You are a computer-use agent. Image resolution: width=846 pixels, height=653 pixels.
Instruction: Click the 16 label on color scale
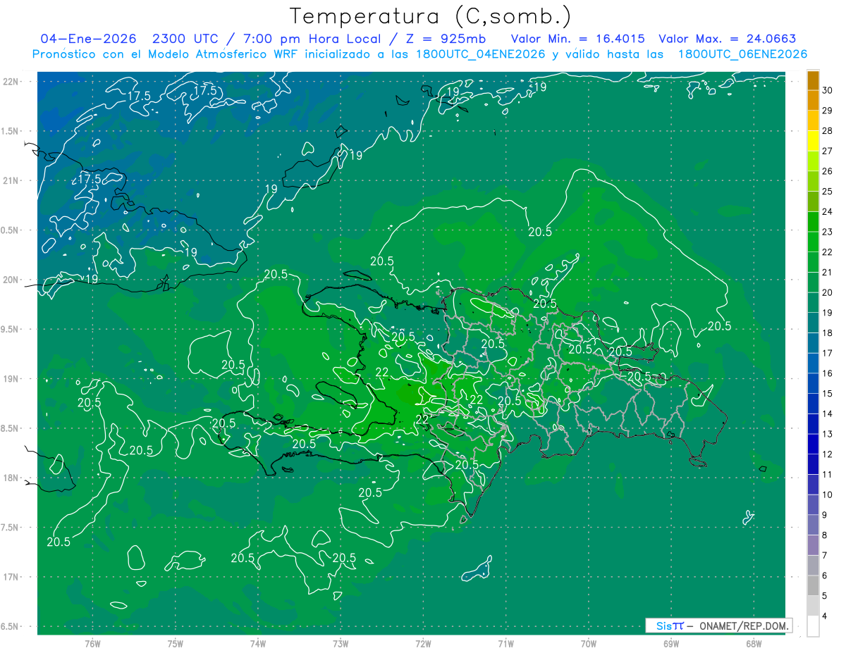point(828,373)
